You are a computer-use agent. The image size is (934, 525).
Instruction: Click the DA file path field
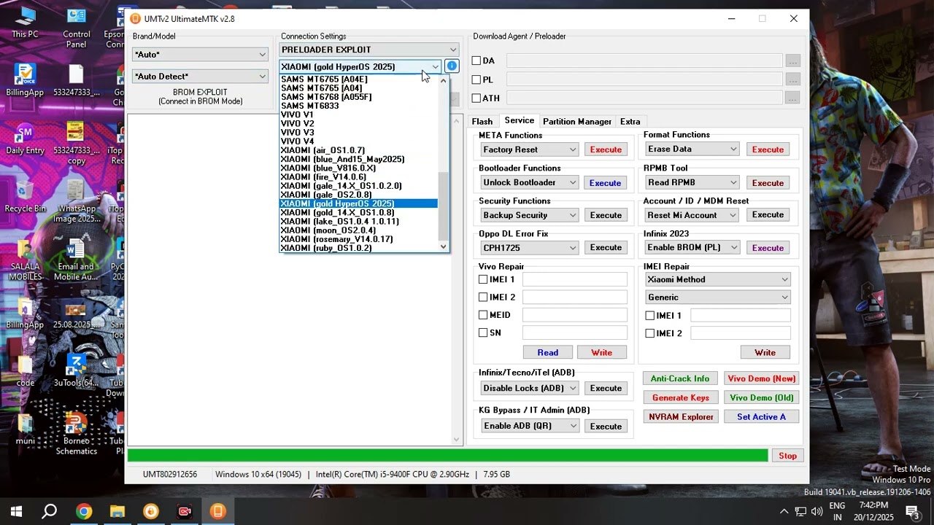[x=644, y=61]
